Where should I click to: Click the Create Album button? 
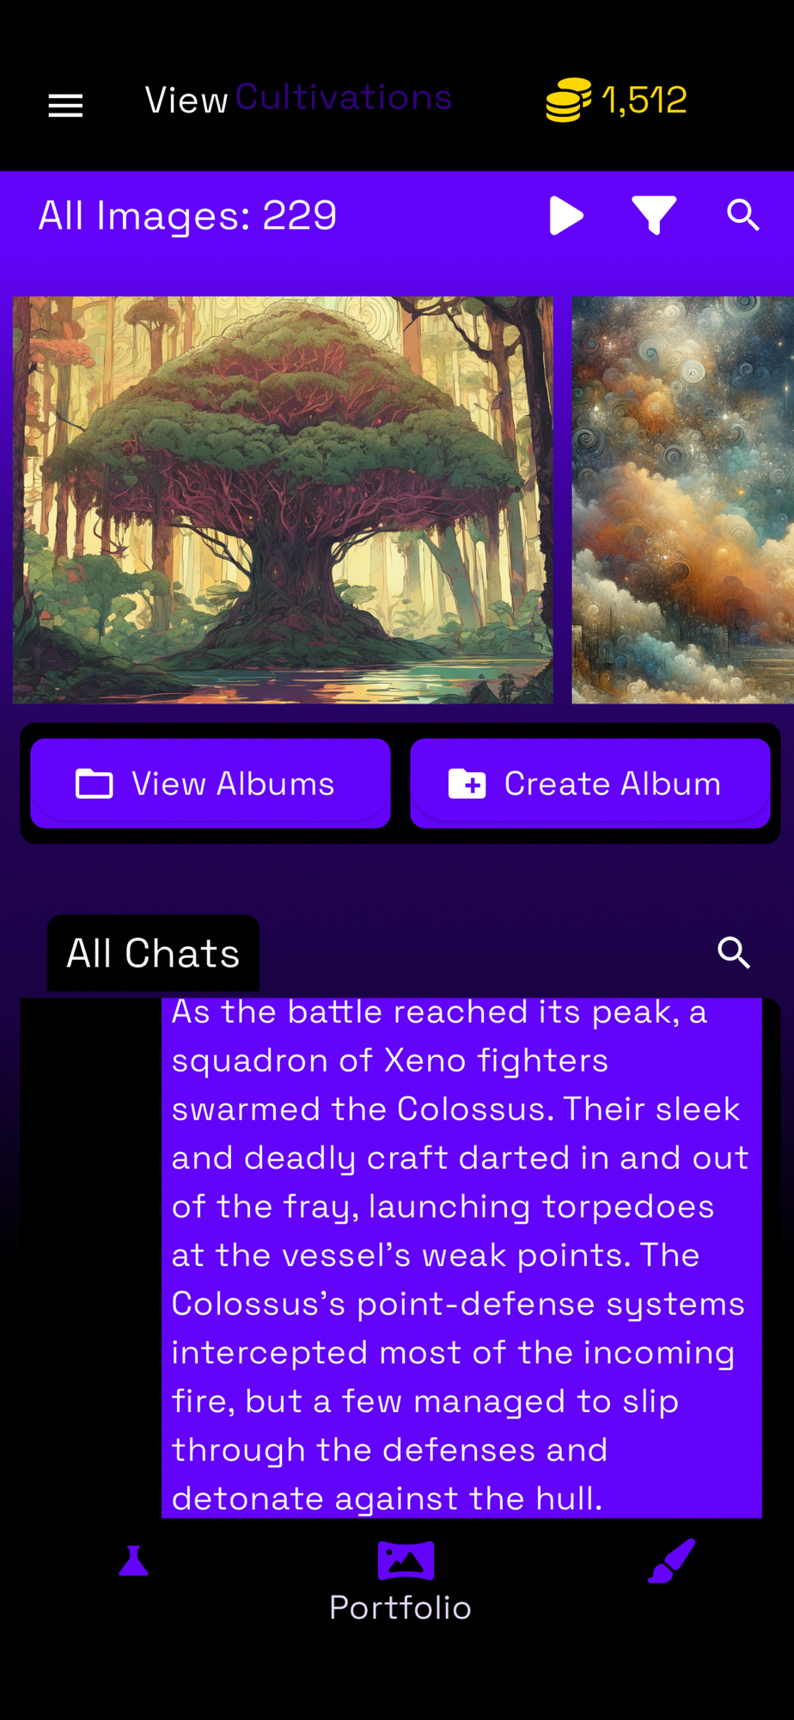[x=590, y=783]
